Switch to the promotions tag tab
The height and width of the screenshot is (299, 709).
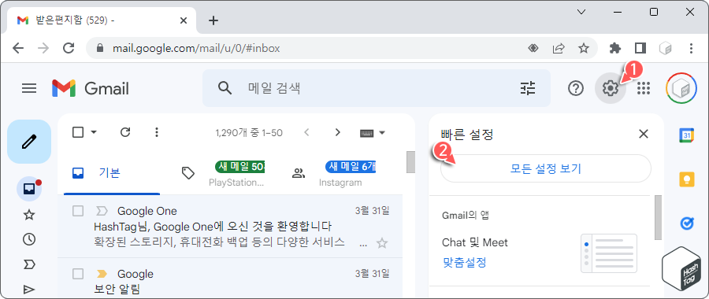click(225, 173)
